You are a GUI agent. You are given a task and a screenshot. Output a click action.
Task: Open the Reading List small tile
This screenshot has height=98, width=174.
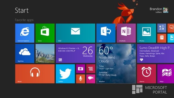[x=91, y=69]
